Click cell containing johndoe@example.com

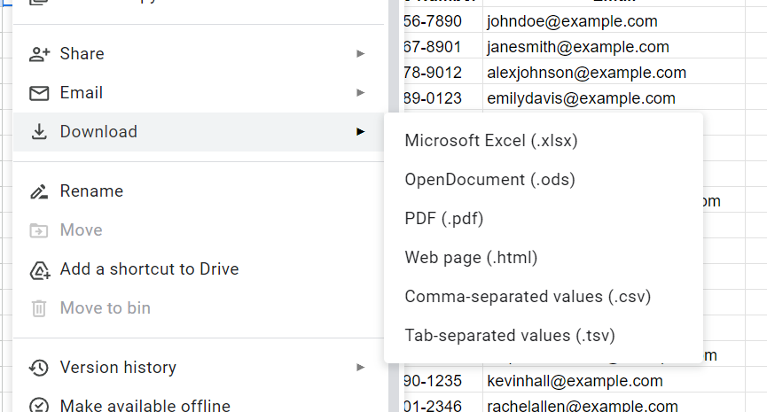[572, 21]
